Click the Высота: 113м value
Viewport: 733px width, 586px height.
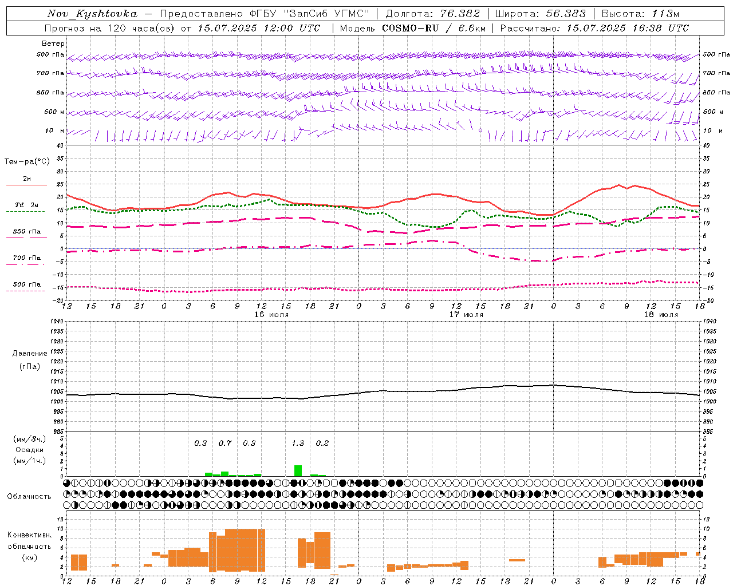[640, 14]
